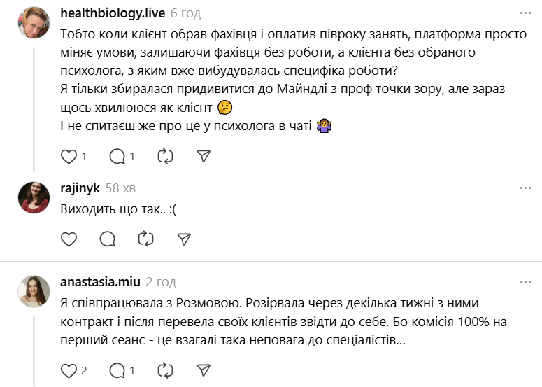
Task: Share anastasia.miu's comment
Action: pos(204,370)
